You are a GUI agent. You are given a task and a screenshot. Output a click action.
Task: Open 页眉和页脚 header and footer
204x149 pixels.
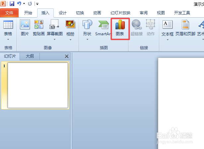[185, 28]
